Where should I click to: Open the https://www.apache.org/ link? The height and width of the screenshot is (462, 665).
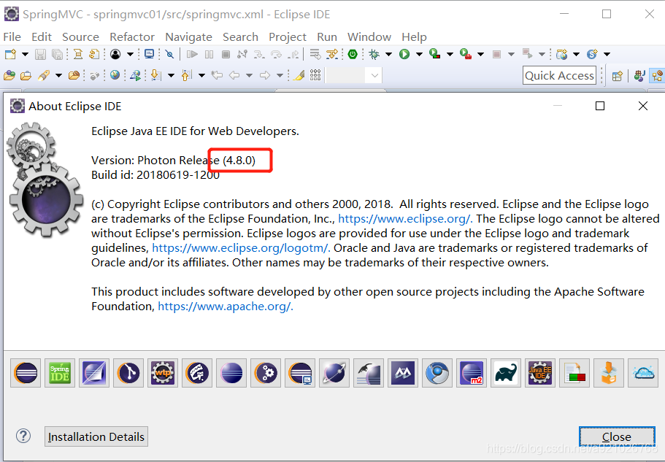tap(226, 307)
